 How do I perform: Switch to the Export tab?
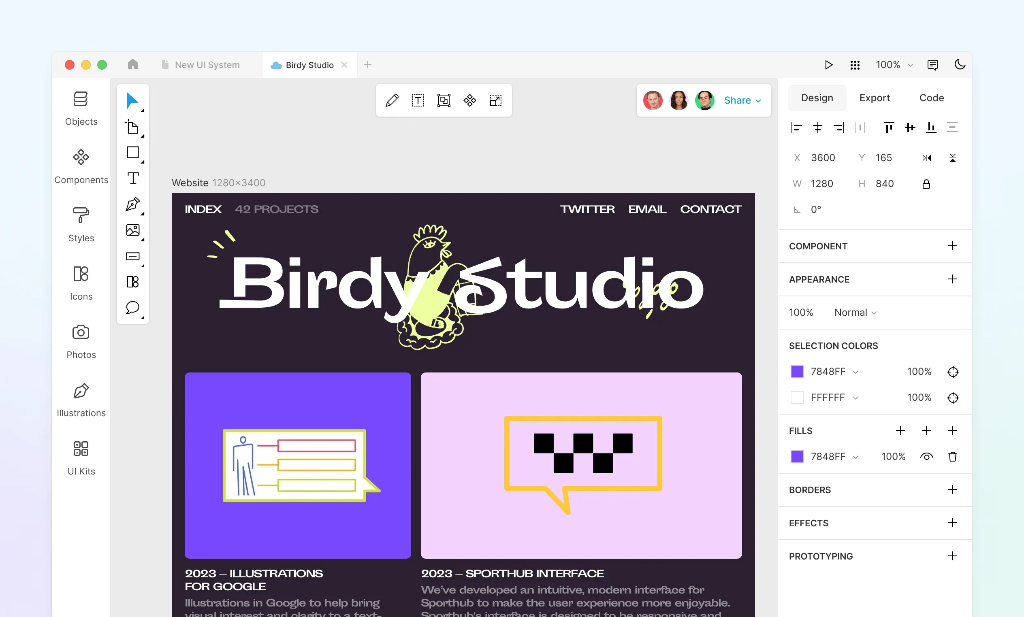[875, 97]
